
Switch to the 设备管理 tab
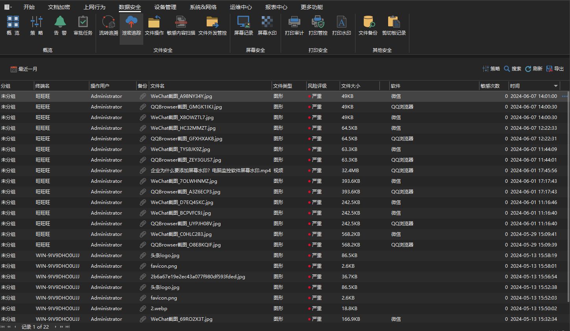point(165,7)
